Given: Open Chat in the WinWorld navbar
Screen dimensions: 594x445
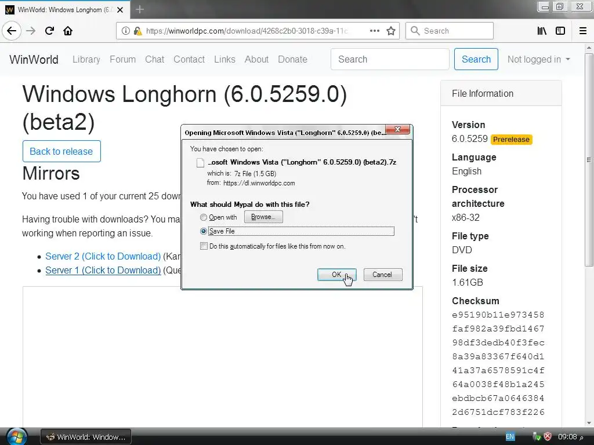Looking at the screenshot, I should pos(154,60).
